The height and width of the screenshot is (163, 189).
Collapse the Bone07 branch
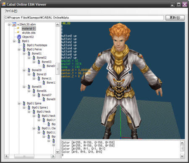(x=34, y=95)
